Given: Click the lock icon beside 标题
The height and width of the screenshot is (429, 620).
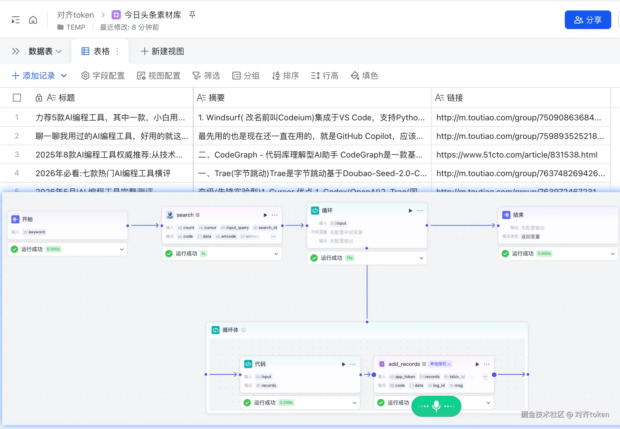Looking at the screenshot, I should point(39,98).
